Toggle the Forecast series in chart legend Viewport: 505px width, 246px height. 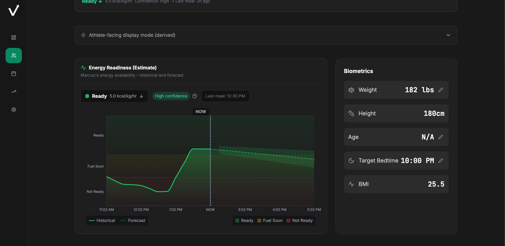133,220
